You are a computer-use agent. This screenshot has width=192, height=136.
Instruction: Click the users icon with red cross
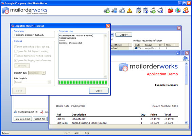pyautogui.click(x=186, y=11)
